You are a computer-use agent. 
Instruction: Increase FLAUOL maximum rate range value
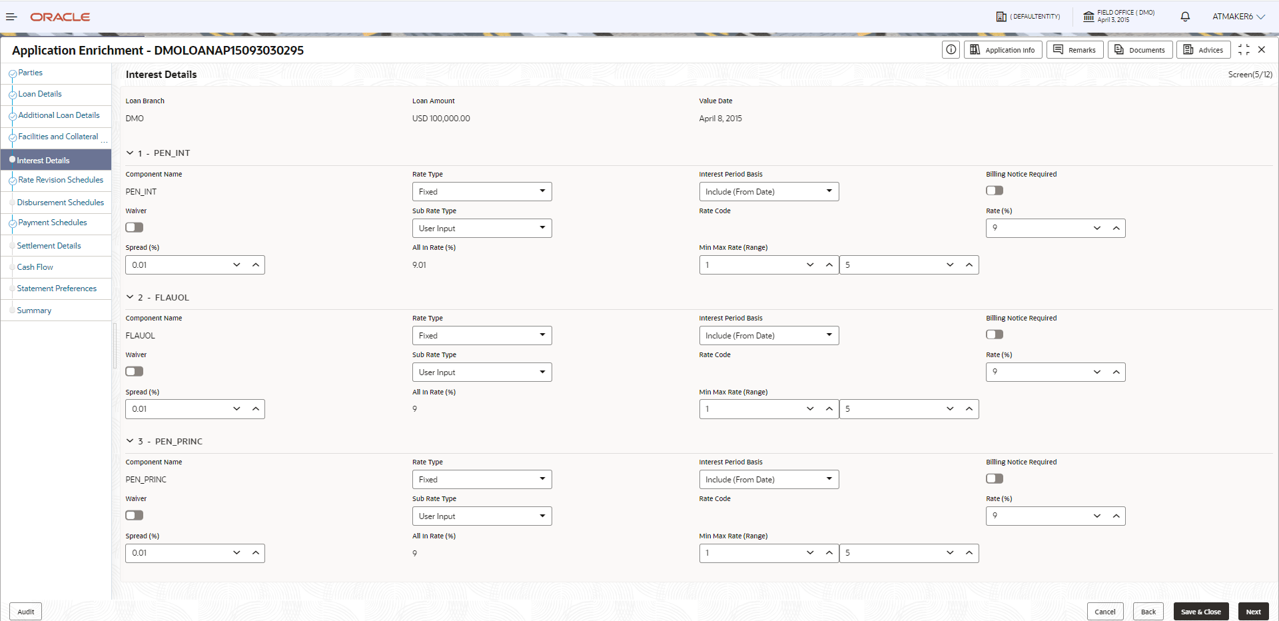tap(969, 408)
